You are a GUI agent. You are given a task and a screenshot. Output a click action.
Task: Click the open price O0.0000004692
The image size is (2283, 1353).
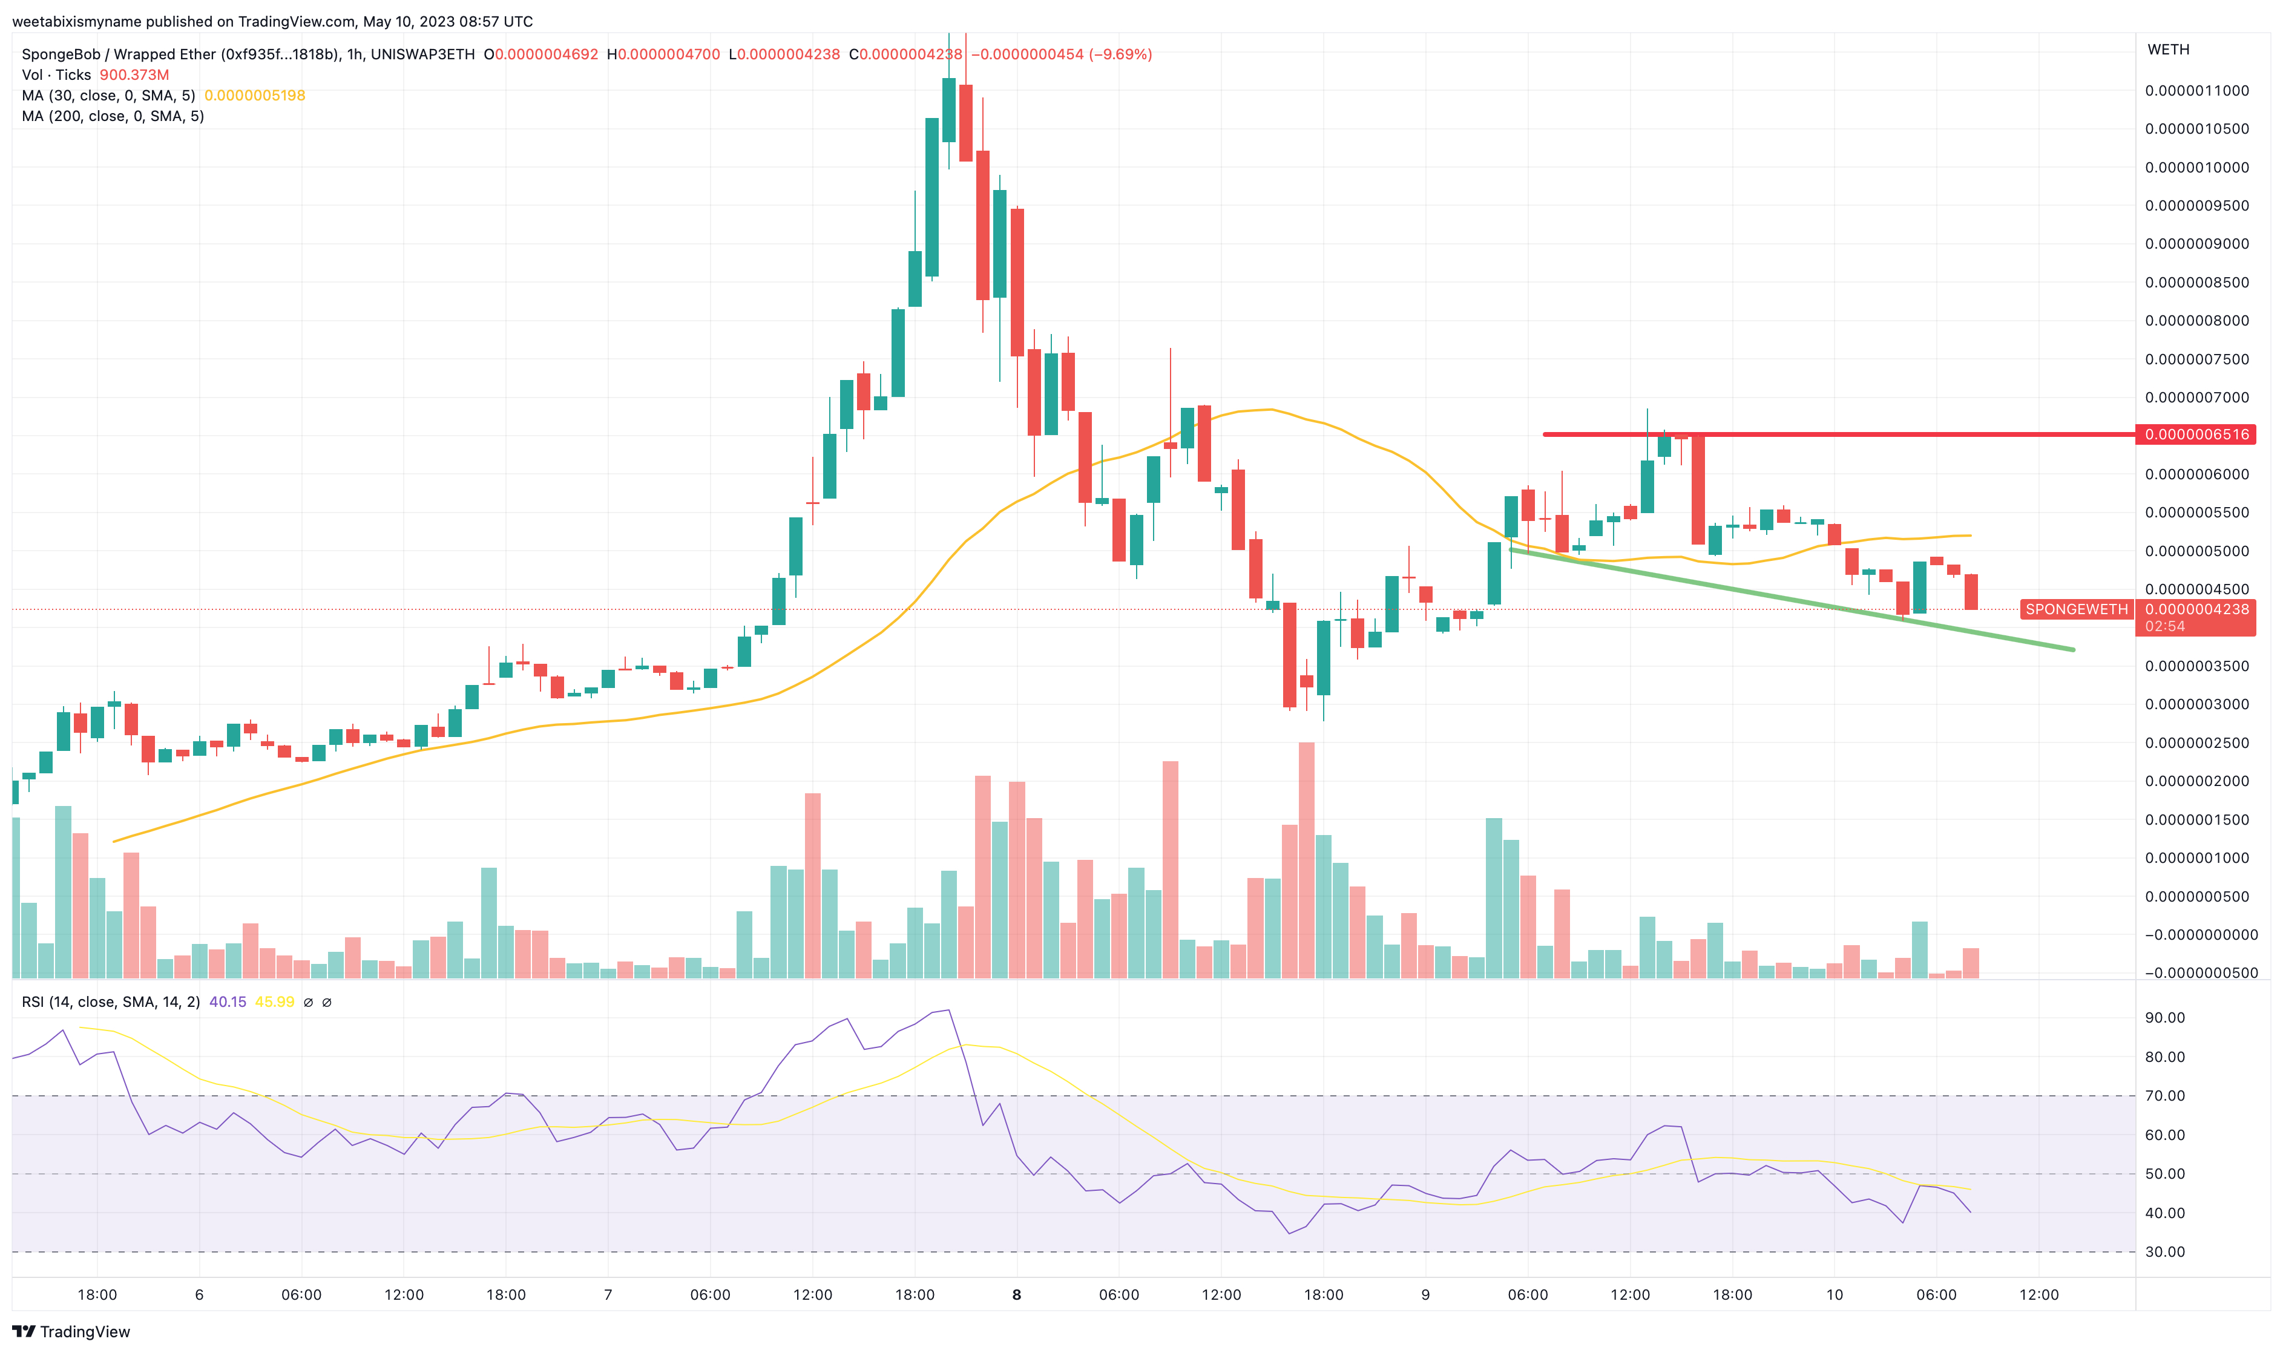click(540, 54)
